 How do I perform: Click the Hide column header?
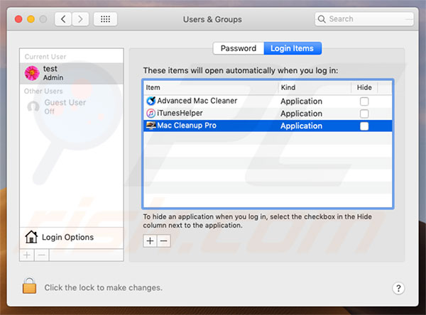pyautogui.click(x=364, y=88)
